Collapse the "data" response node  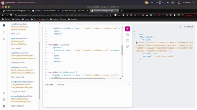(134, 34)
